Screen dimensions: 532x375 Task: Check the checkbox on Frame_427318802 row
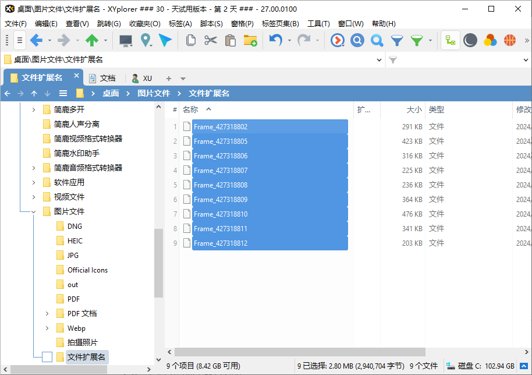(x=186, y=126)
